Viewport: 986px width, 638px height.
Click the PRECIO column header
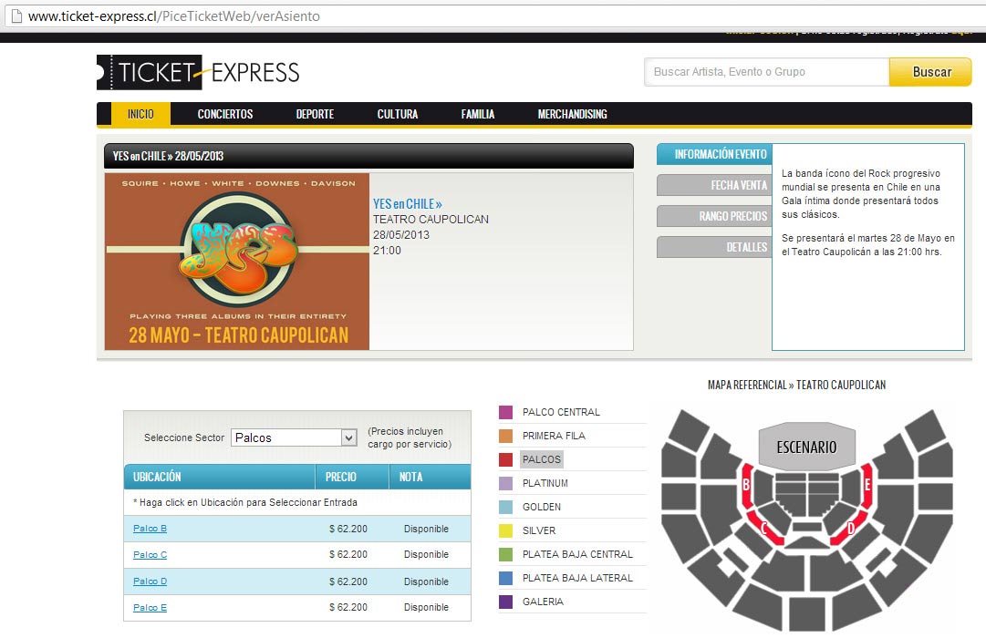(x=352, y=477)
